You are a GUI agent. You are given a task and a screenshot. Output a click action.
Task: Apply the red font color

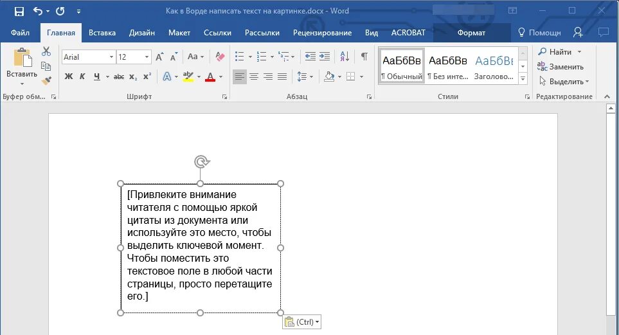[x=210, y=77]
